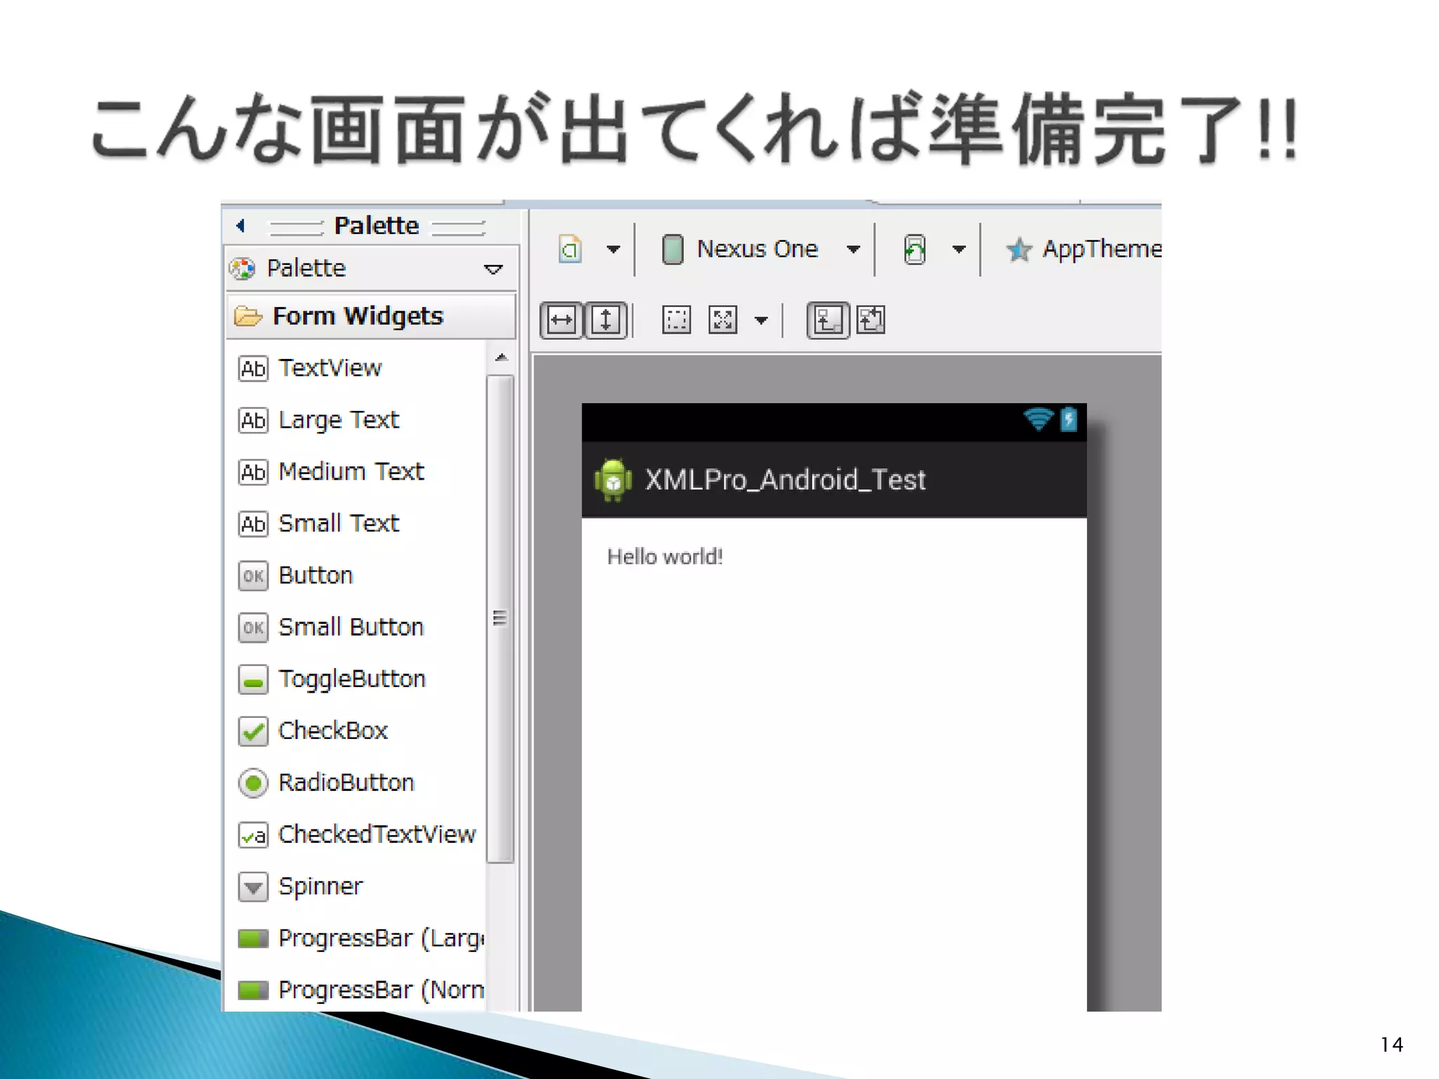Toggle the layout grid button with border
The image size is (1439, 1079).
tap(828, 320)
